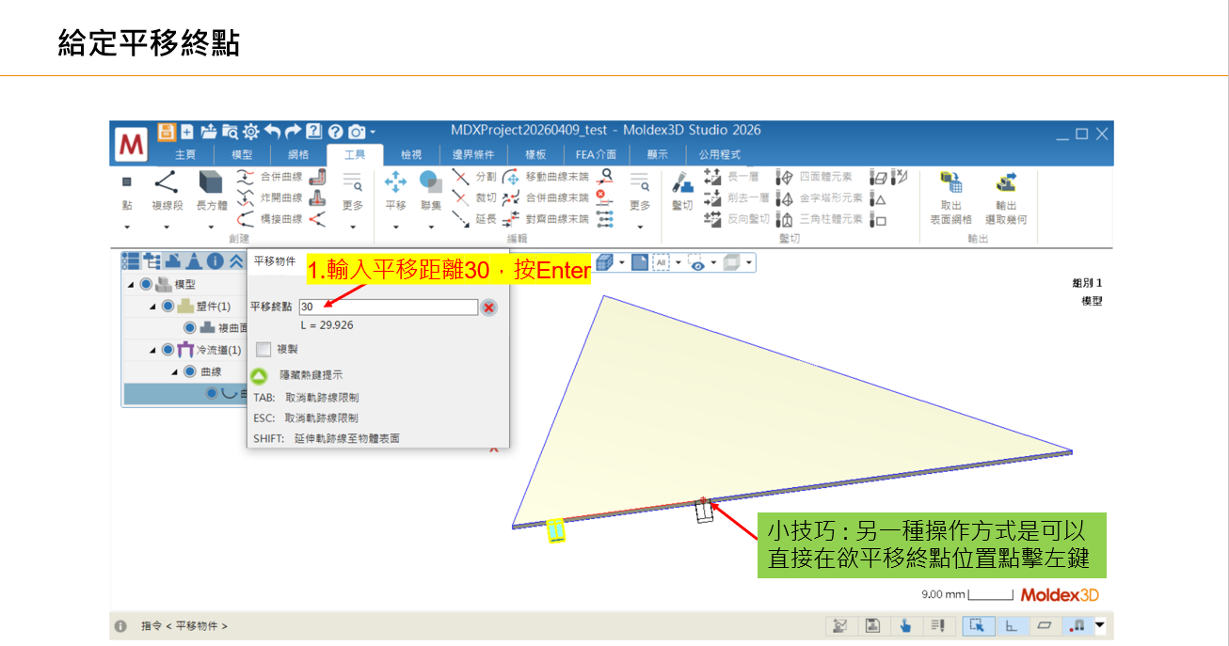Activate the 平移 (Translate) tool
Image resolution: width=1229 pixels, height=646 pixels.
point(395,193)
